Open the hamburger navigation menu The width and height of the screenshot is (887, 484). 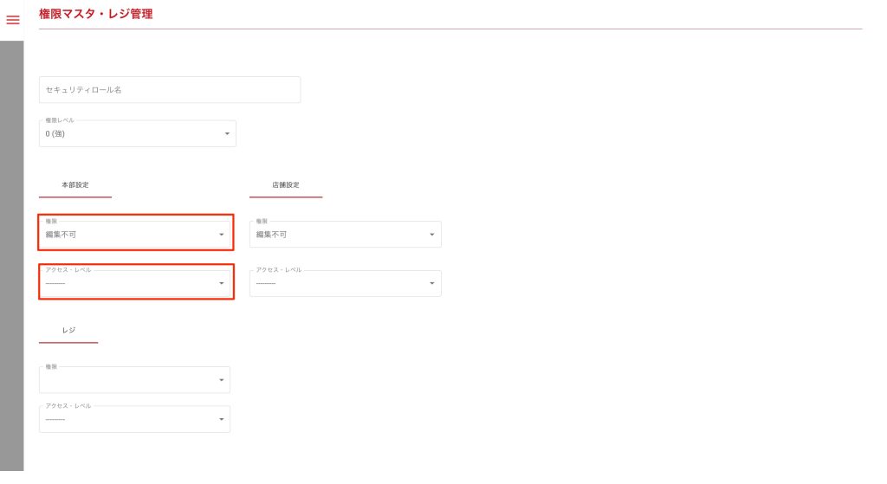click(13, 20)
